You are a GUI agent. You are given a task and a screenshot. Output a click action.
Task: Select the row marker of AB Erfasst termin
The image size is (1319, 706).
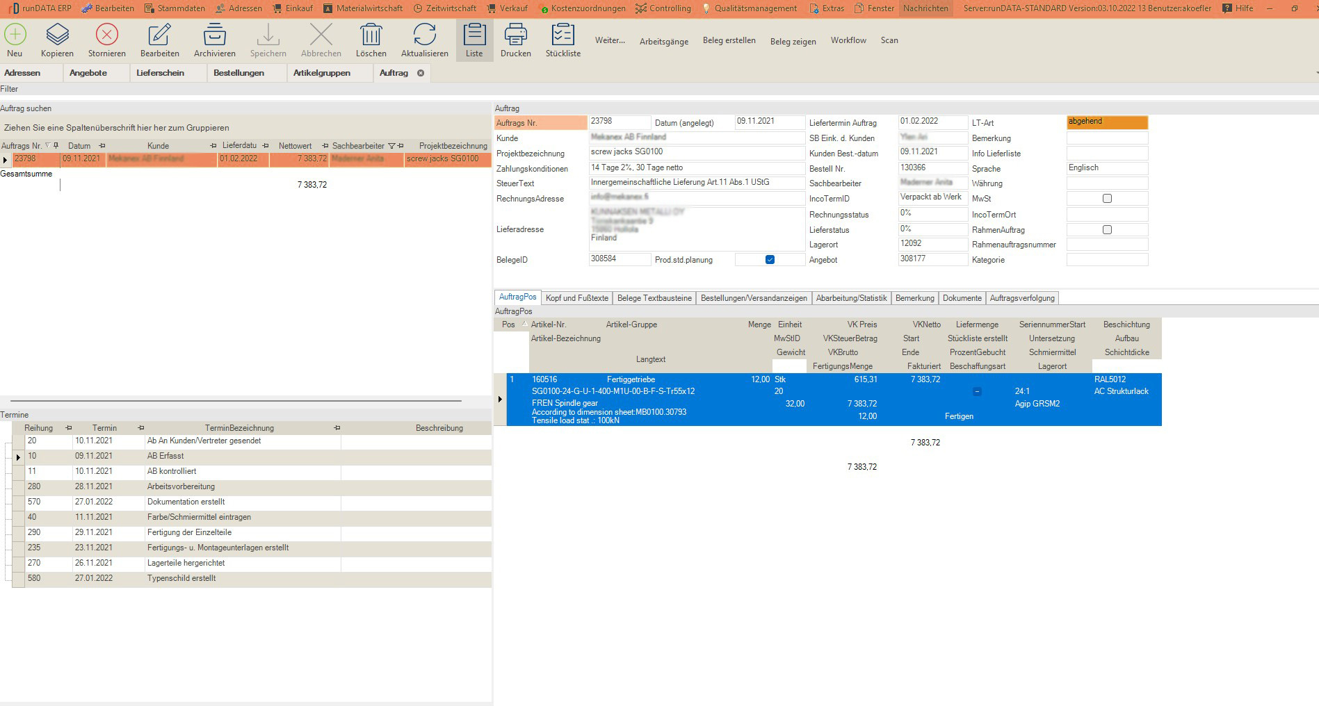pyautogui.click(x=18, y=457)
